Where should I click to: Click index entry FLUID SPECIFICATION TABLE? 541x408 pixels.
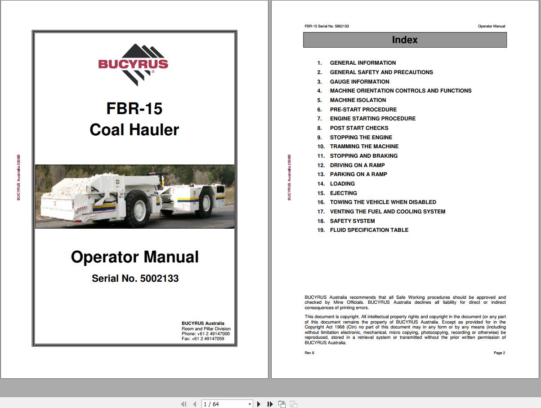tap(369, 230)
